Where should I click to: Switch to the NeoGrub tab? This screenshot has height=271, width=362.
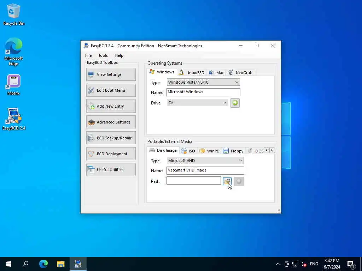[241, 73]
